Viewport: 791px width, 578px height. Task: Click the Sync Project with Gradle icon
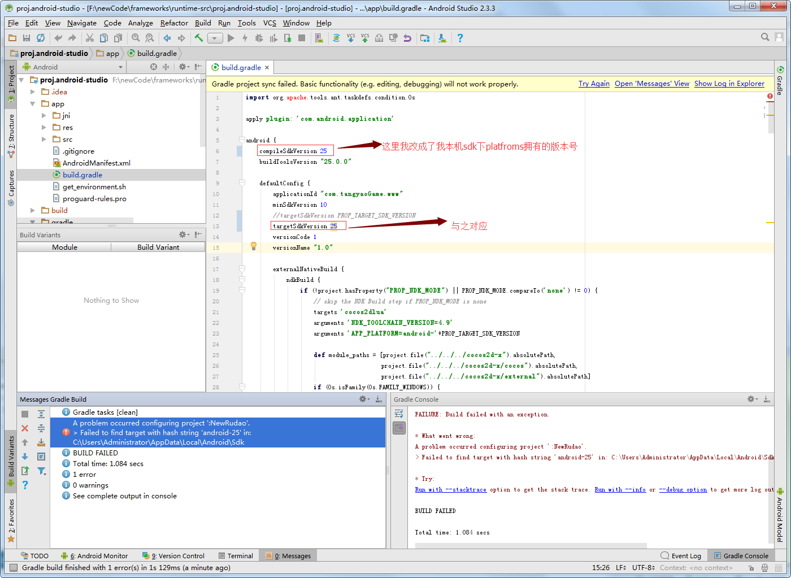tap(336, 38)
